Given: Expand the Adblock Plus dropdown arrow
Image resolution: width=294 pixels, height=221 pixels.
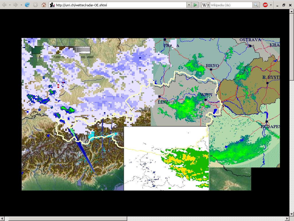Looking at the screenshot, I should [x=271, y=5].
